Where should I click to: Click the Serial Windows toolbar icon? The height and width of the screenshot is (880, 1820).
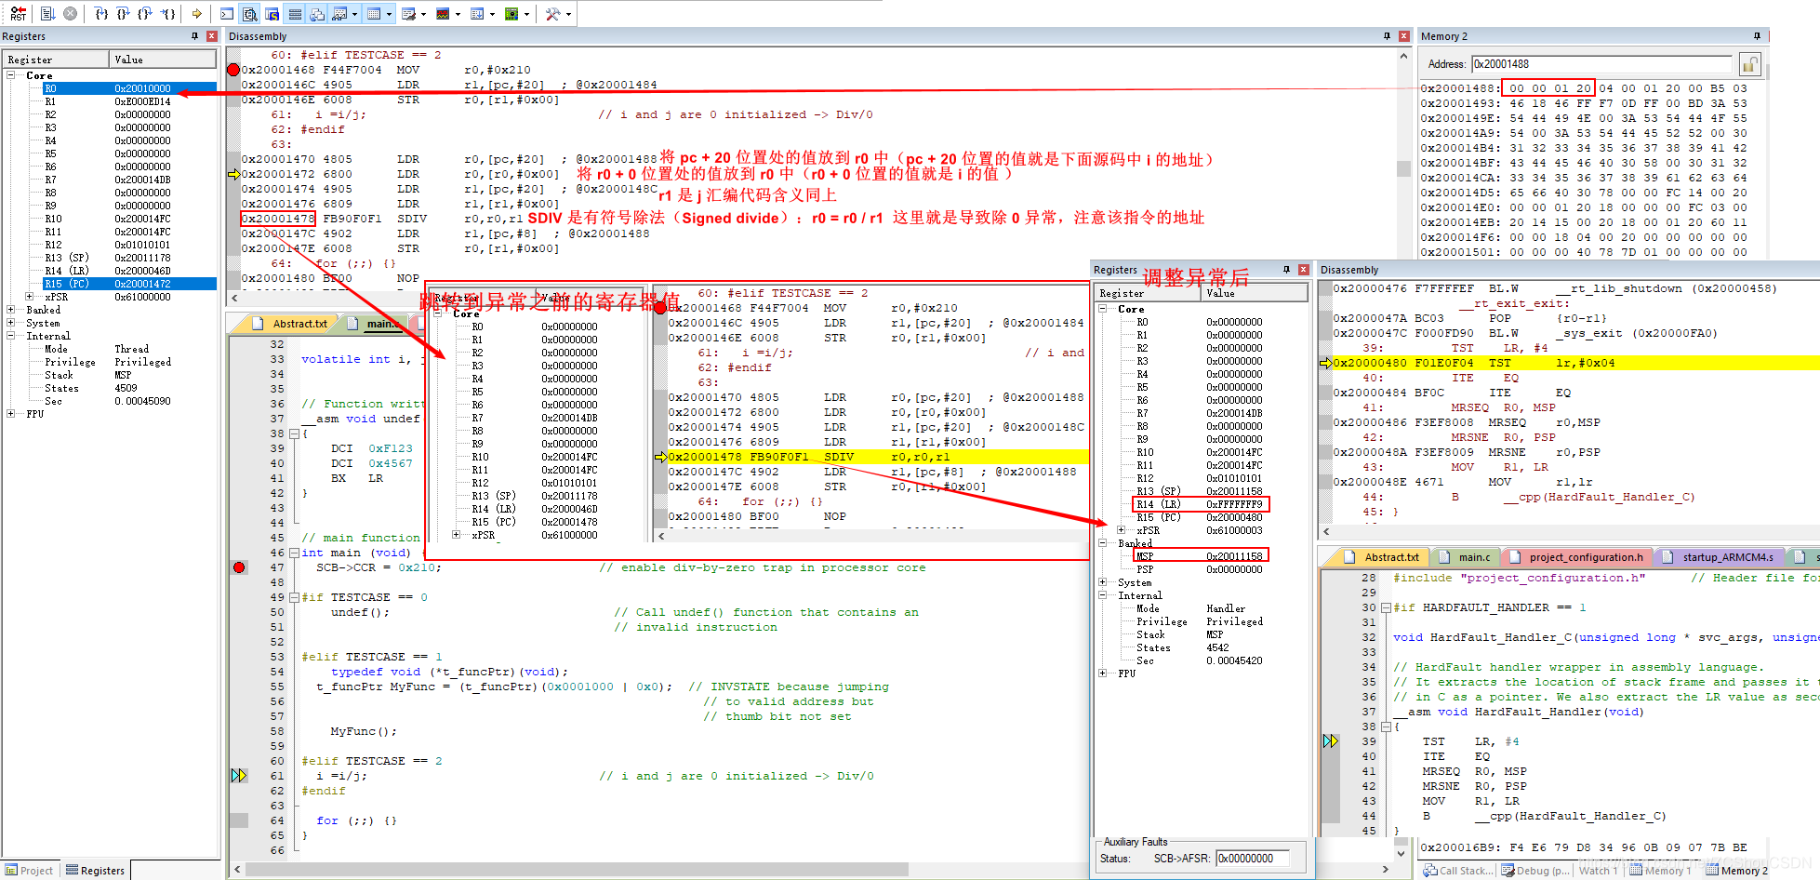point(408,14)
